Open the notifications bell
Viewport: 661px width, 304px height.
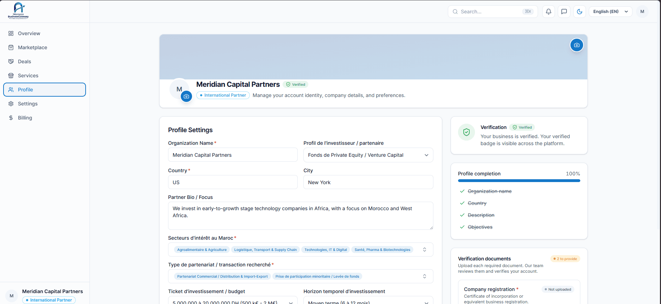click(549, 12)
